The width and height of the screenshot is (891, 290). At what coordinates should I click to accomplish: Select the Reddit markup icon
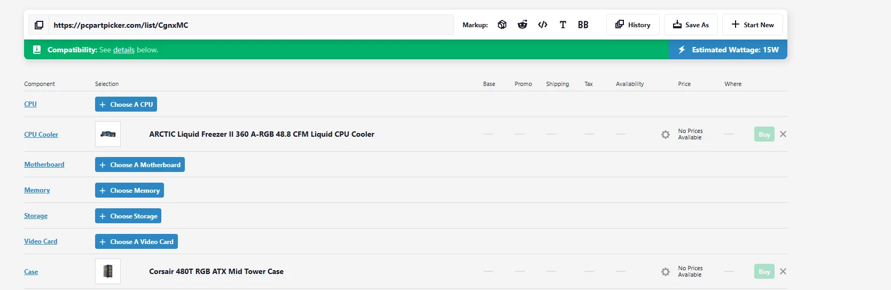pyautogui.click(x=522, y=25)
